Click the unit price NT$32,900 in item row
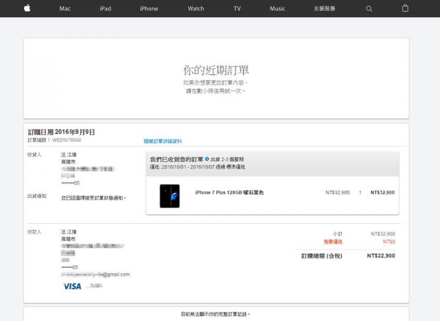The height and width of the screenshot is (321, 440). coord(337,193)
